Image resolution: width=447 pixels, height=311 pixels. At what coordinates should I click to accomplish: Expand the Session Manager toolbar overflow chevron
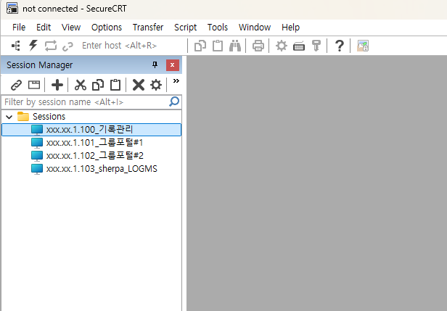click(x=176, y=81)
